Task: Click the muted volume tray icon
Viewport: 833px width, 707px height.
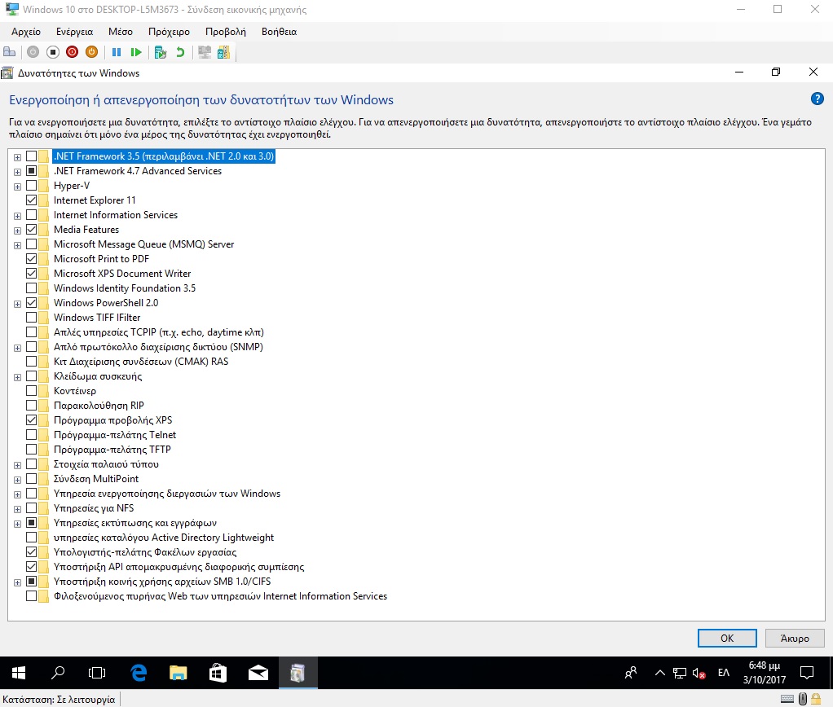Action: coord(699,673)
